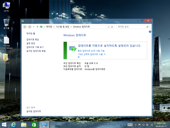170x128 pixels.
Task: Click the 업데이트 확인 link
Action: click(x=33, y=39)
